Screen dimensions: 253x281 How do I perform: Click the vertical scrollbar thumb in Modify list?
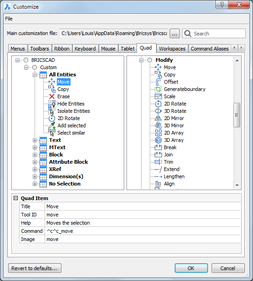237,115
